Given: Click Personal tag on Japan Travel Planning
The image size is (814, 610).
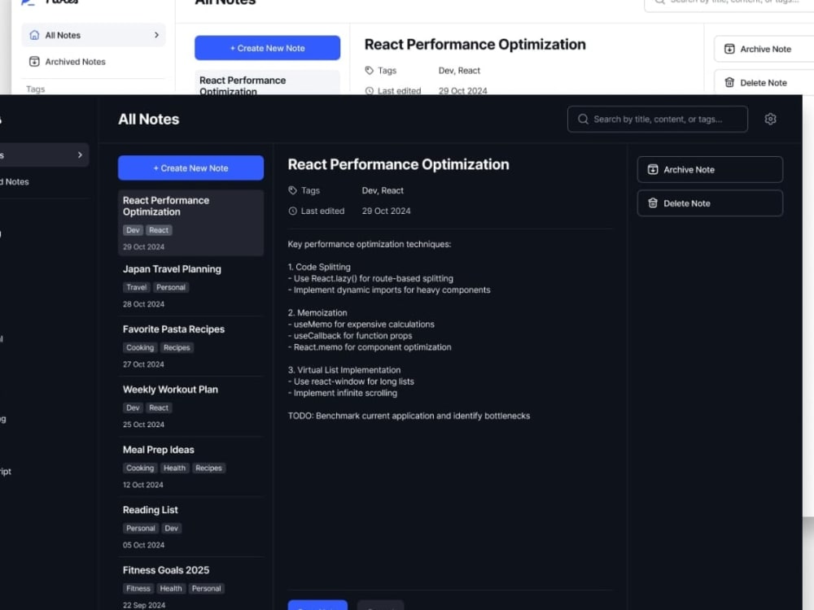Looking at the screenshot, I should 171,287.
